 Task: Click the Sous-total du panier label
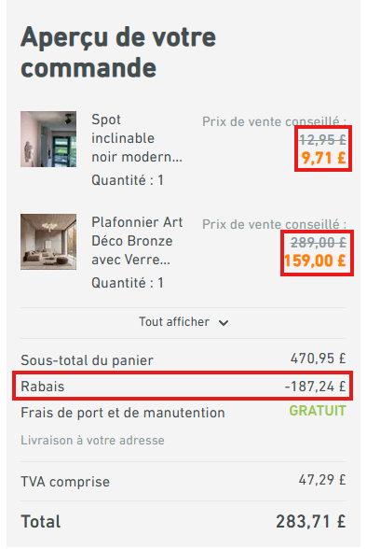pyautogui.click(x=87, y=360)
